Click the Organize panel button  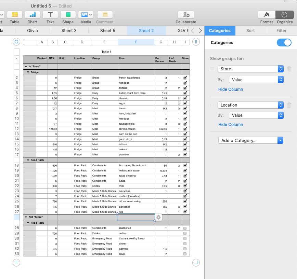point(284,15)
